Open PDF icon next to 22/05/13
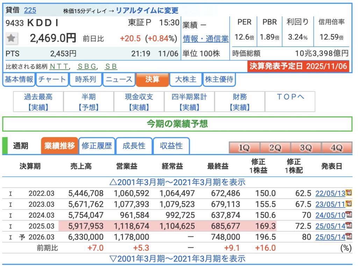The width and height of the screenshot is (358, 266). tap(348, 193)
